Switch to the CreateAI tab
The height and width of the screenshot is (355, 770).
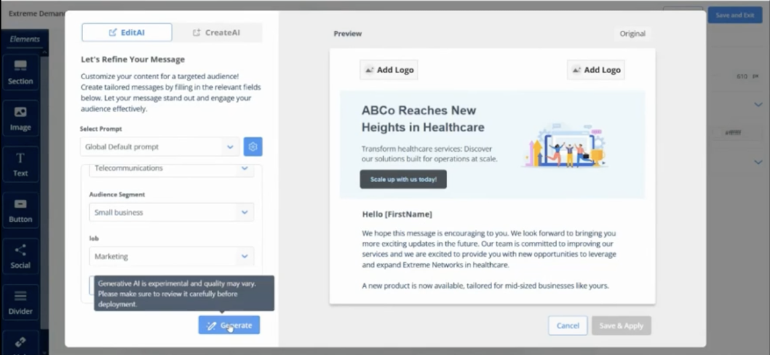[x=217, y=33]
